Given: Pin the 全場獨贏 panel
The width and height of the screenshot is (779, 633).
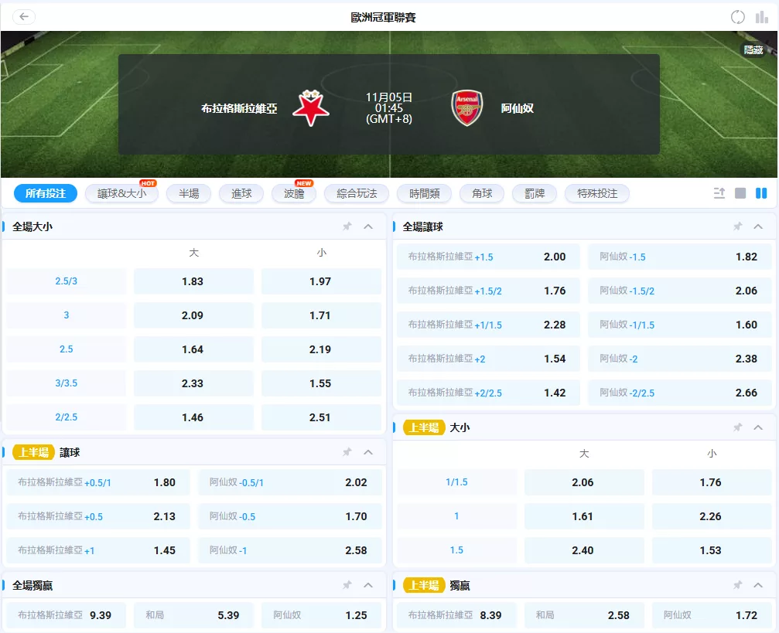Looking at the screenshot, I should pos(347,585).
